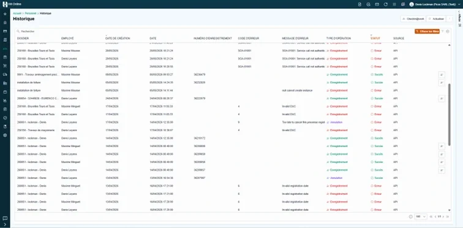Click Effacer les filtres button
Viewport: 463px width, 228px height.
pyautogui.click(x=427, y=31)
